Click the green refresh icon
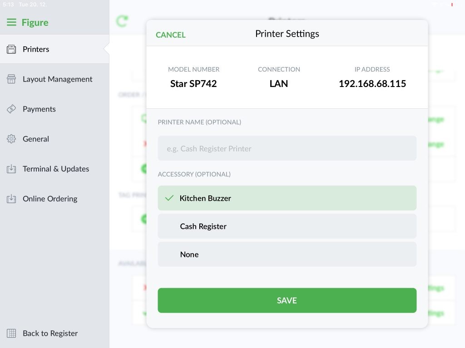Viewport: 465px width, 348px height. click(x=122, y=21)
